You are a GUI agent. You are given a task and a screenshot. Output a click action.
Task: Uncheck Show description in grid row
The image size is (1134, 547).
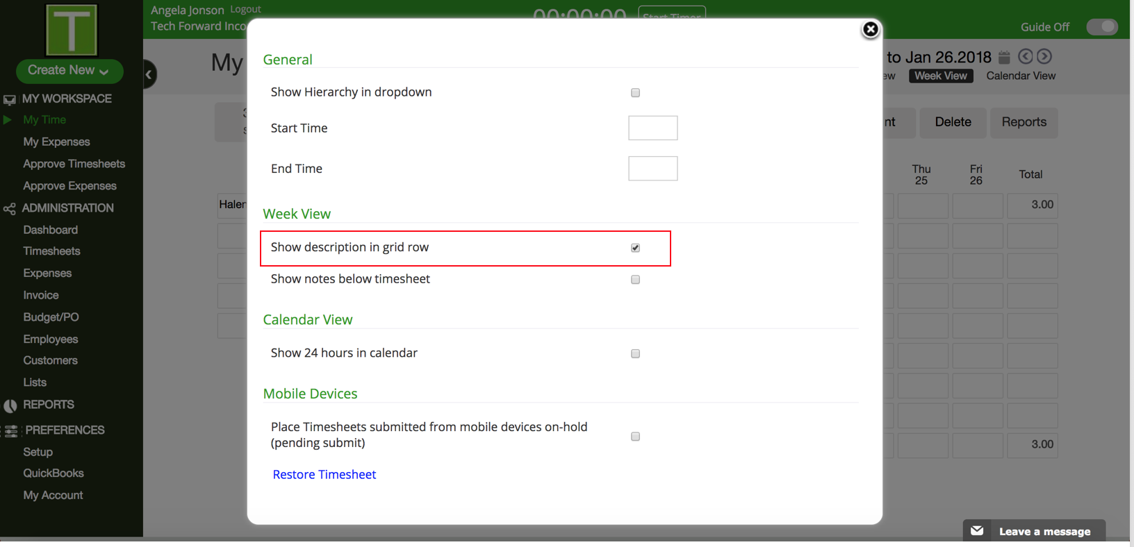click(635, 248)
